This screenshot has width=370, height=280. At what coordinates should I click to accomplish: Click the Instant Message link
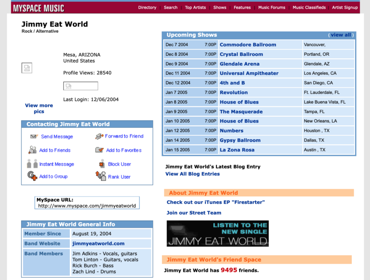(56, 164)
